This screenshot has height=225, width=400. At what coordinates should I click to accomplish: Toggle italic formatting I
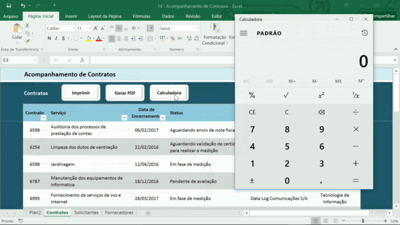[x=56, y=39]
